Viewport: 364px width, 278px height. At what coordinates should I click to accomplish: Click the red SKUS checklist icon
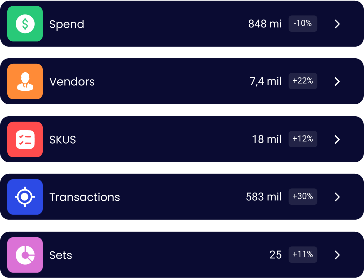point(25,139)
